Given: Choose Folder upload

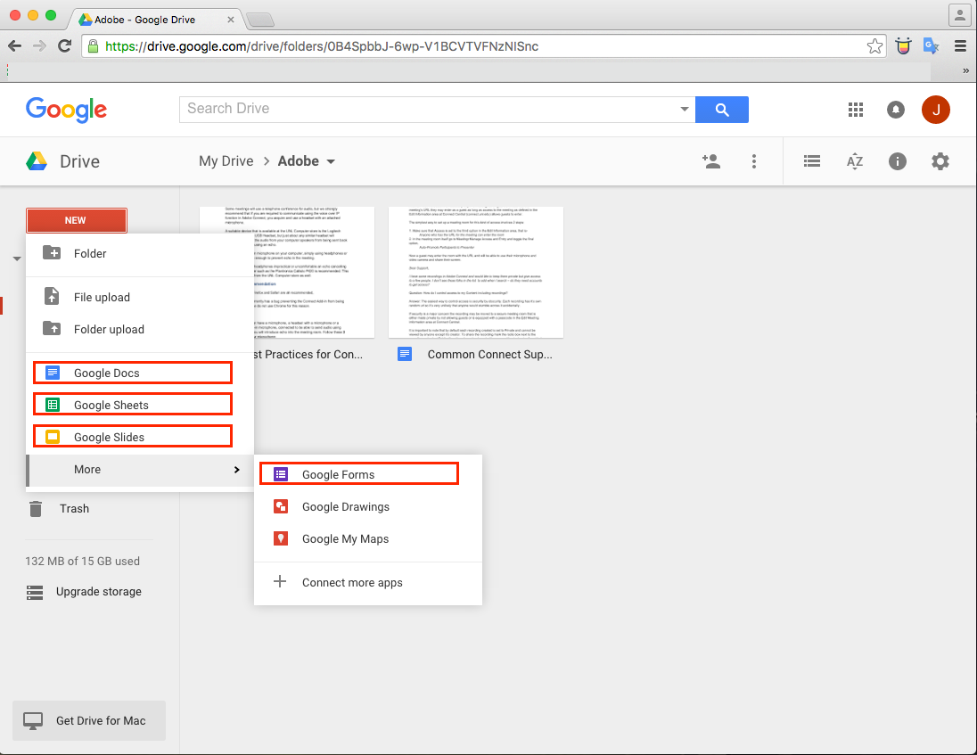Looking at the screenshot, I should pos(140,329).
